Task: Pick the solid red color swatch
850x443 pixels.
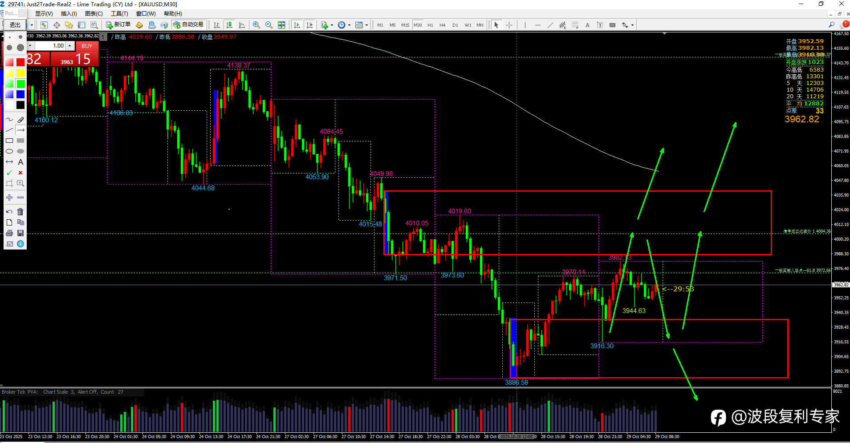Action: (20, 62)
